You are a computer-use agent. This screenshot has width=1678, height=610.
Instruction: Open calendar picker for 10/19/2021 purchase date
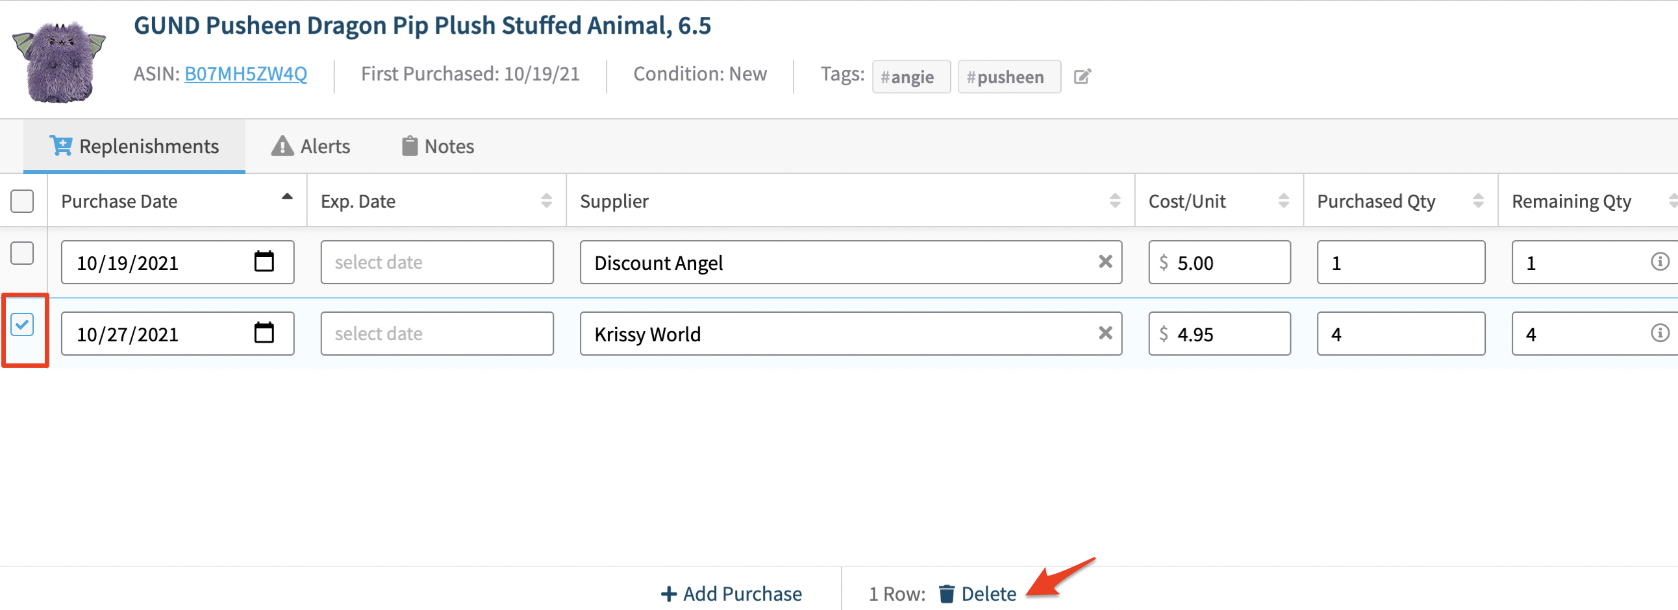[x=264, y=262]
